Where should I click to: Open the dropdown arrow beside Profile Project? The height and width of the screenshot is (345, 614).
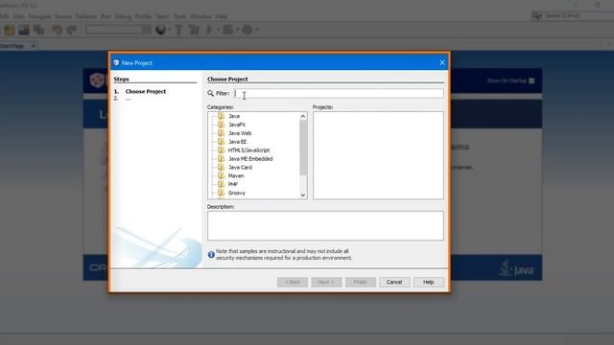[x=257, y=30]
